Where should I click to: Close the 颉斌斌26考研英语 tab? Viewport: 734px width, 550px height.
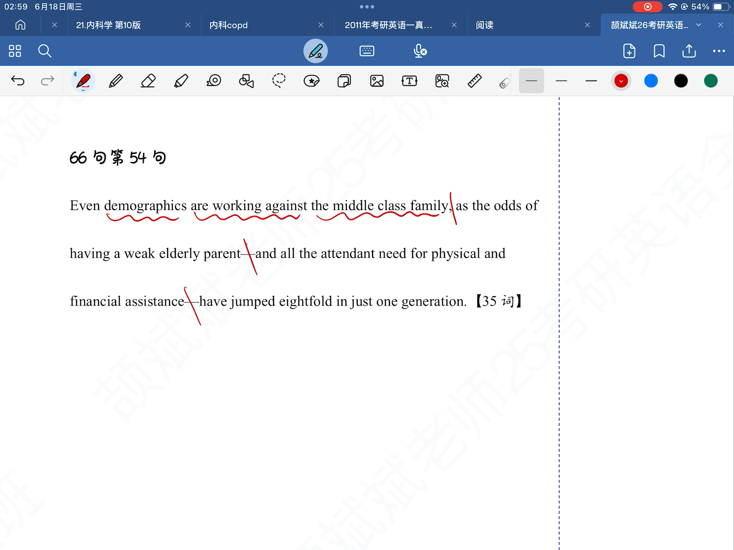pos(721,25)
